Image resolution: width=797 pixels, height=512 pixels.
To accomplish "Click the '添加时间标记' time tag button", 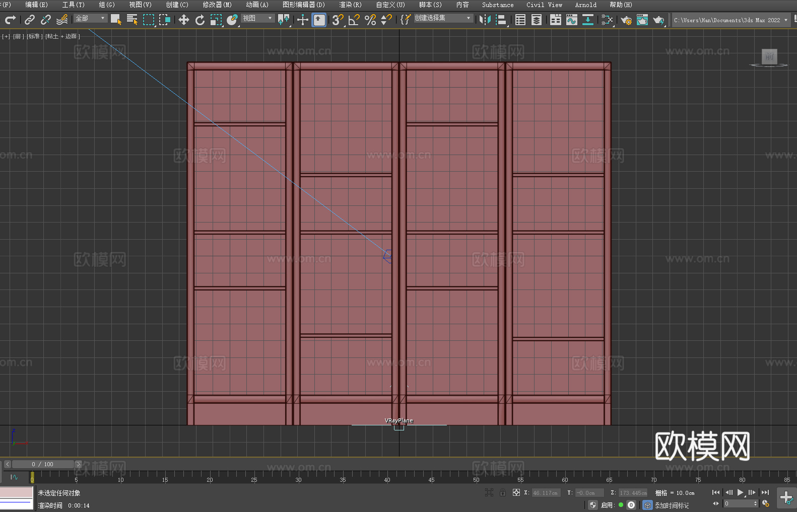I will tap(672, 505).
